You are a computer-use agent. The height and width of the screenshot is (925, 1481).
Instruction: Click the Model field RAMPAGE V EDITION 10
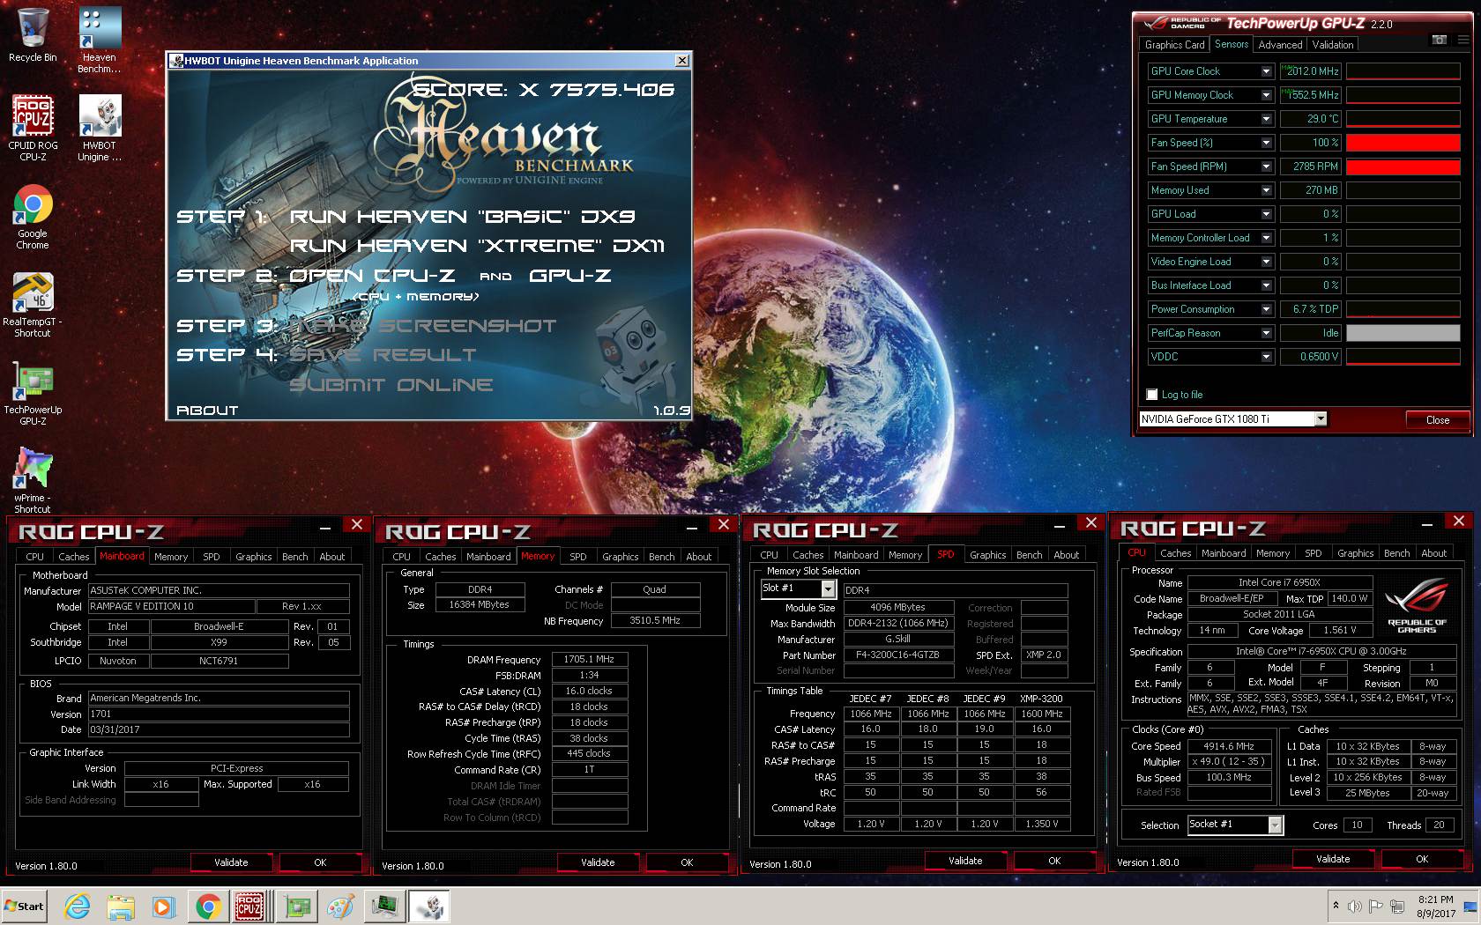pos(171,607)
